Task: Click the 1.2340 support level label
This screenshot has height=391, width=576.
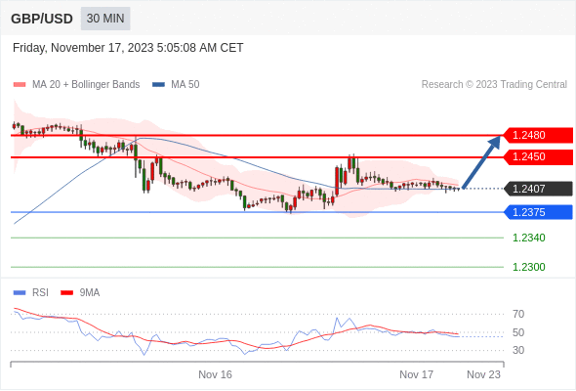Action: tap(528, 238)
